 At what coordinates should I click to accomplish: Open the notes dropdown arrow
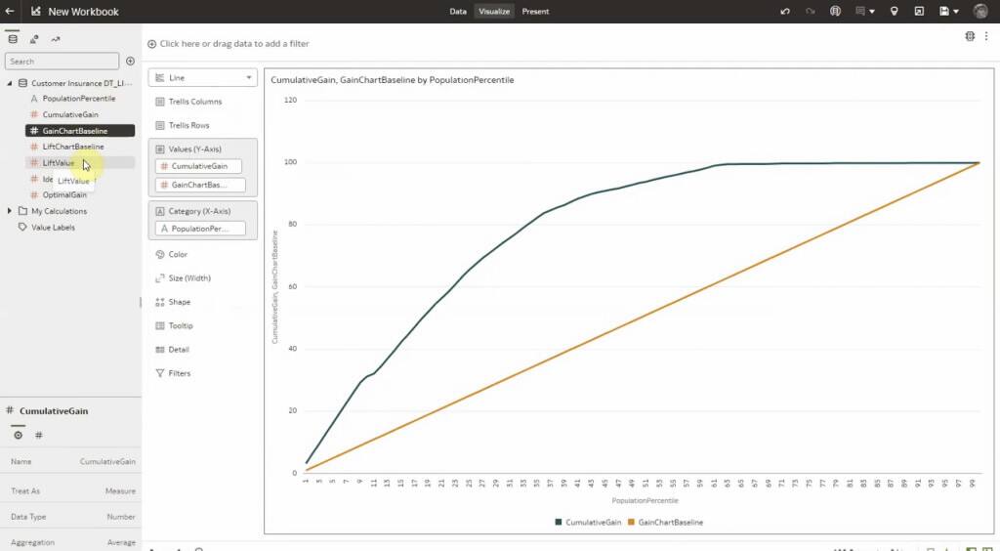pyautogui.click(x=871, y=12)
